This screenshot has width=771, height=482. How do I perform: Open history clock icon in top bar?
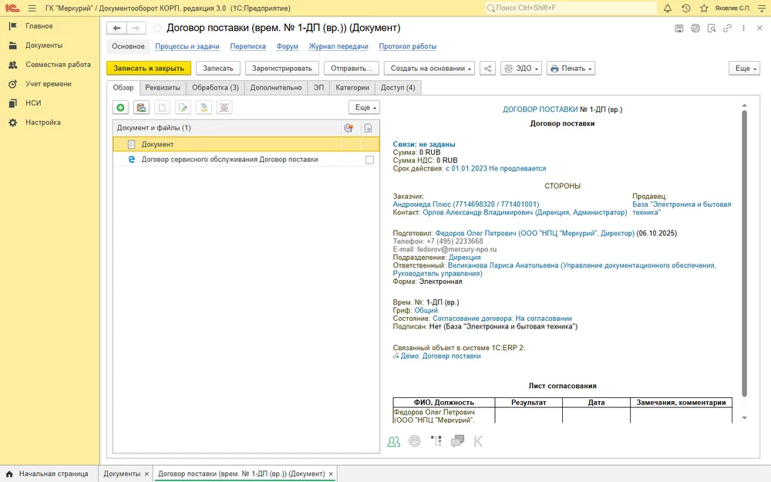click(686, 8)
